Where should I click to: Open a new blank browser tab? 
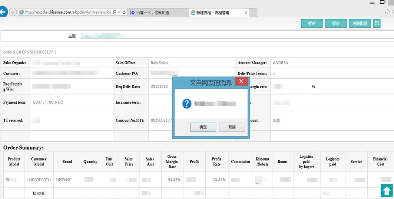(x=253, y=13)
